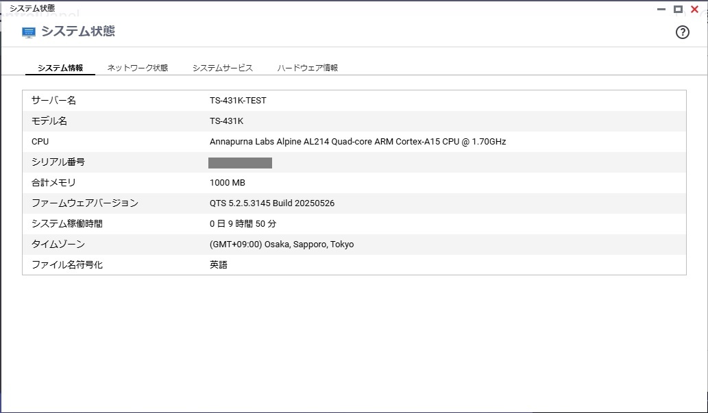Switch to the ネットワーク状態 tab
Viewport: 708px width, 413px height.
point(138,68)
